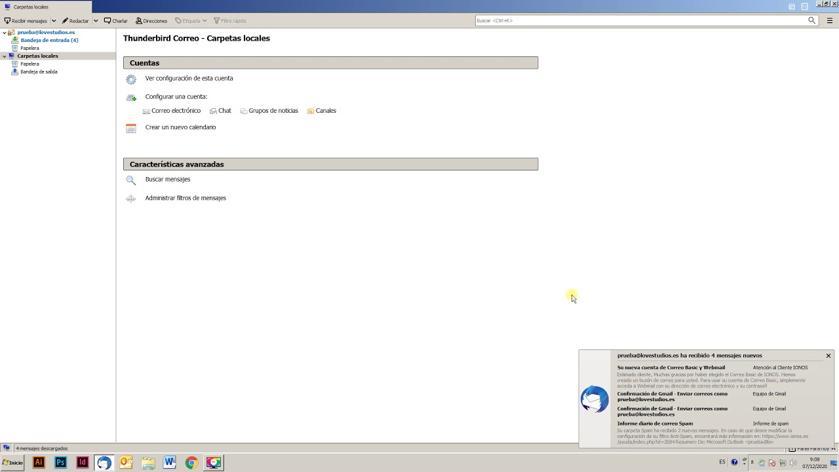Image resolution: width=839 pixels, height=472 pixels.
Task: Click Crear un nuevo calendario
Action: (180, 127)
